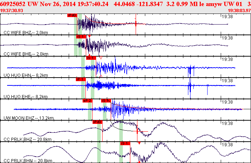Select the iS 1 pick flag on WIFE BHE

81,37
